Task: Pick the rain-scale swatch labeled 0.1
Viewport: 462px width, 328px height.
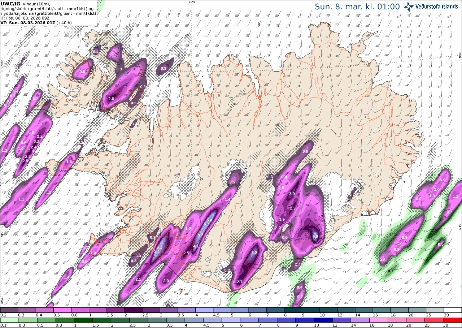Action: pos(9,320)
